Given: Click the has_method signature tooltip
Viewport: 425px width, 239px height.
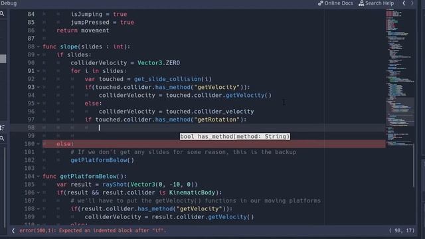Looking at the screenshot, I should pyautogui.click(x=234, y=136).
